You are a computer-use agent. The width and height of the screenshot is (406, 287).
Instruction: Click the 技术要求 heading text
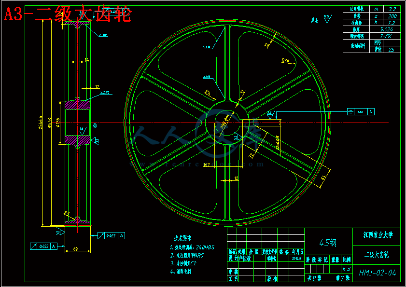pyautogui.click(x=183, y=238)
